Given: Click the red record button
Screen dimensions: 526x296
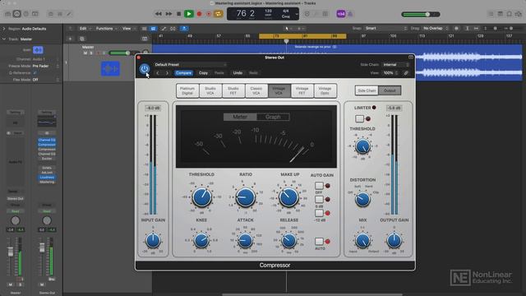Looking at the screenshot, I should [199, 14].
